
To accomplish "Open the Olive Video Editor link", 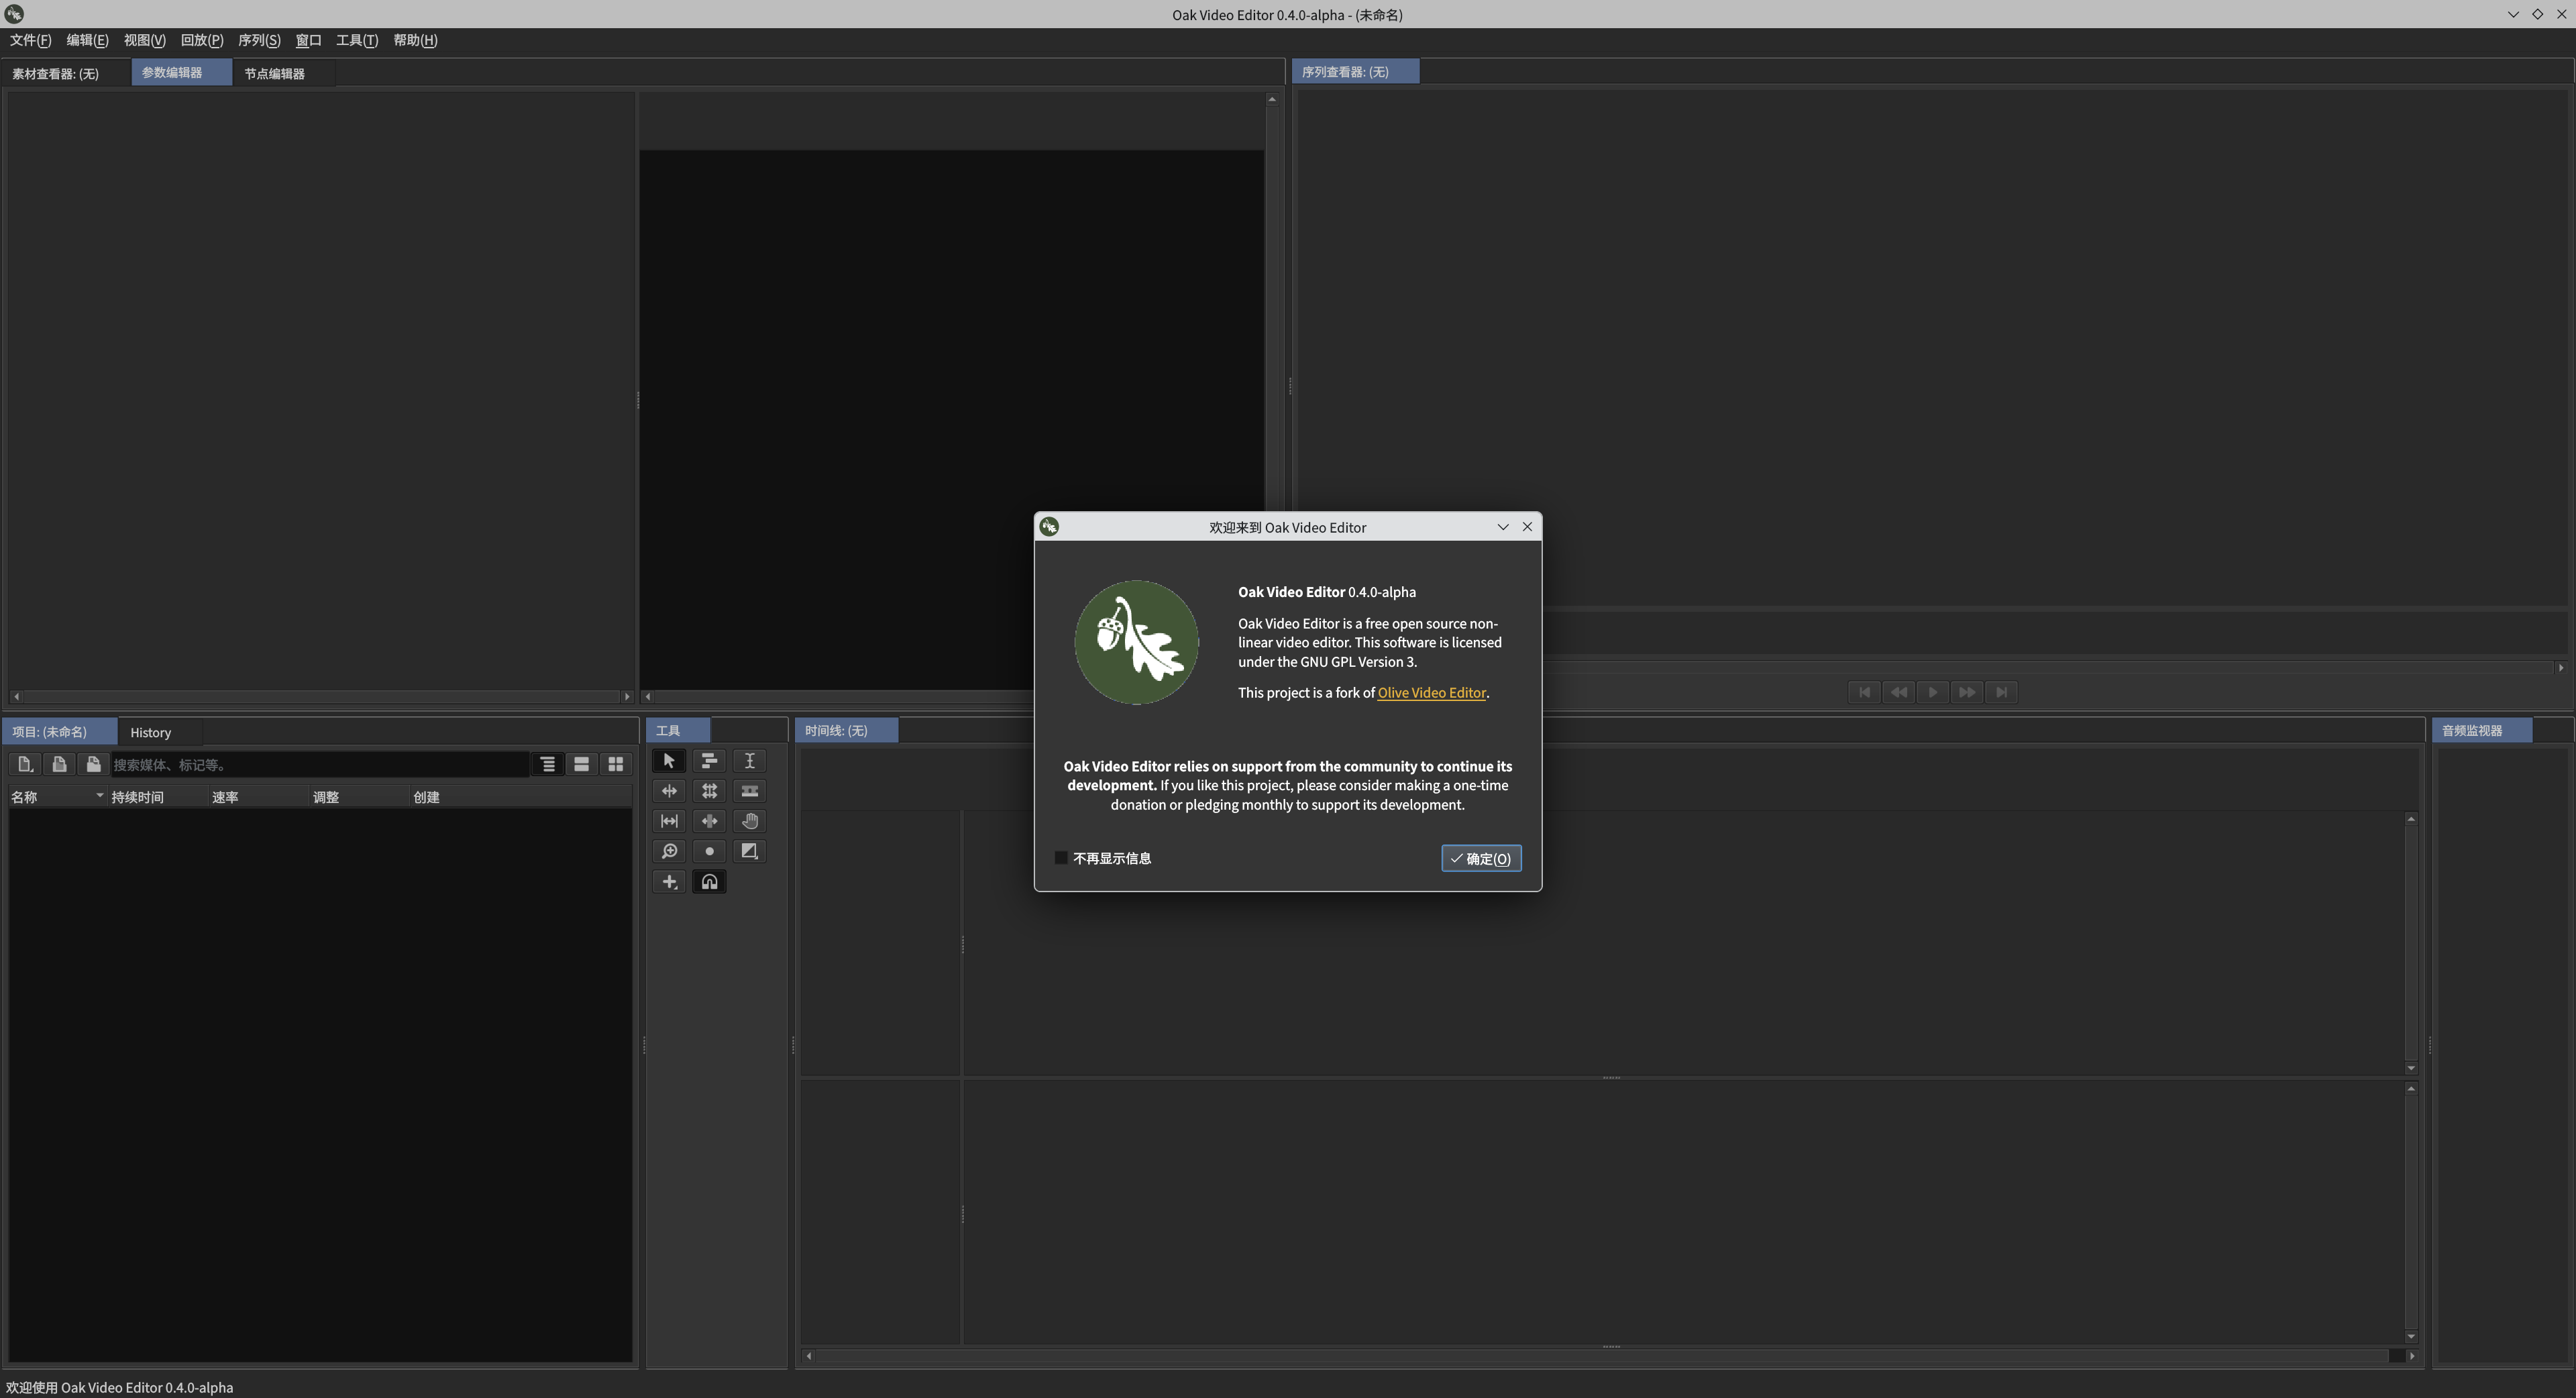I will tap(1431, 692).
